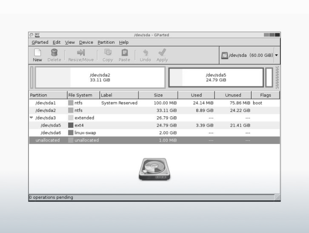Image resolution: width=309 pixels, height=233 pixels.
Task: Click the System Reserved label
Action: 119,103
